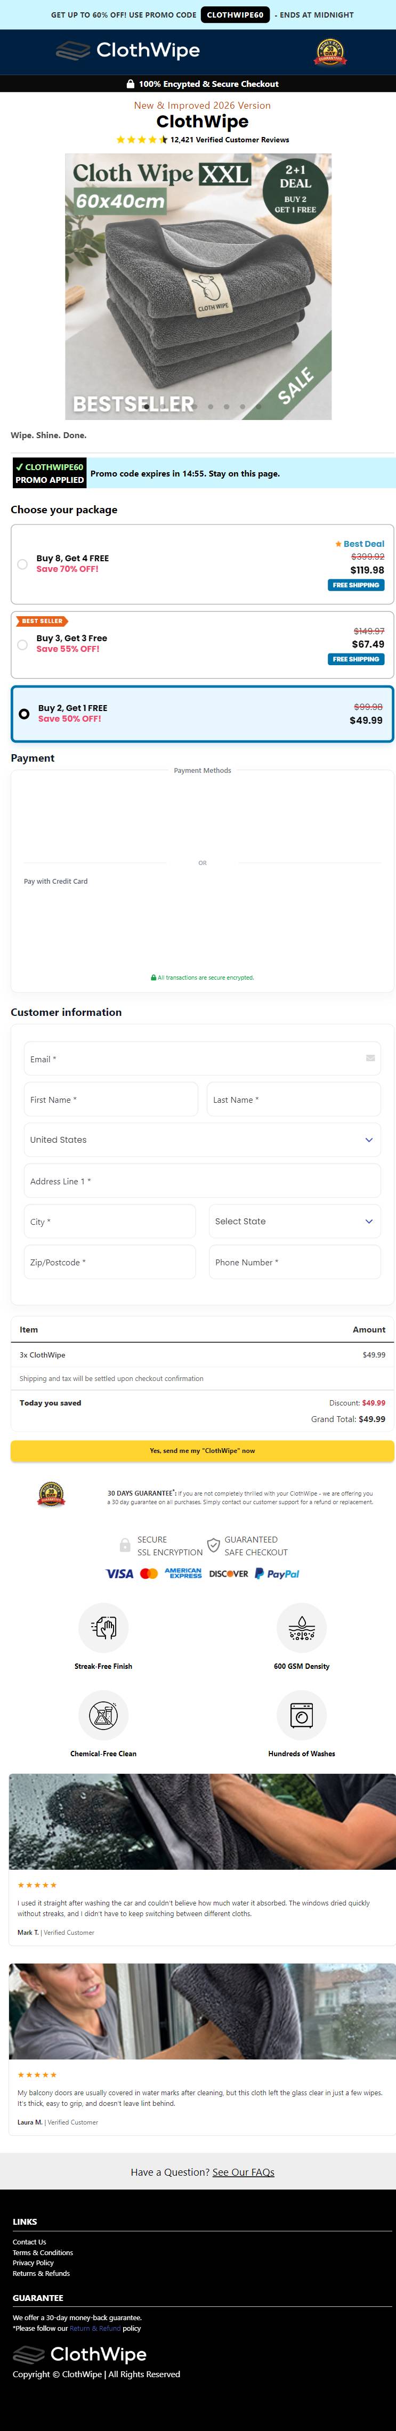
Task: Open the Returns & Refunds footer link
Action: (42, 2273)
